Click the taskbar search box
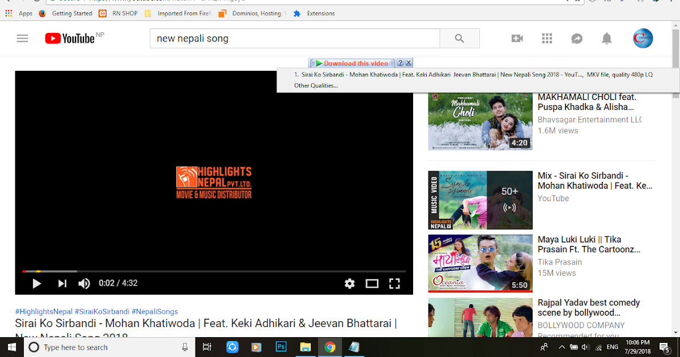This screenshot has width=680, height=357. point(110,347)
